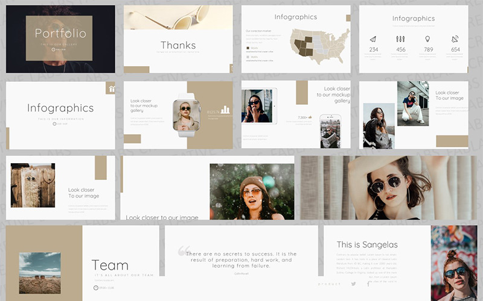Click the Twitter bird icon on Sangelas slide

click(x=353, y=284)
